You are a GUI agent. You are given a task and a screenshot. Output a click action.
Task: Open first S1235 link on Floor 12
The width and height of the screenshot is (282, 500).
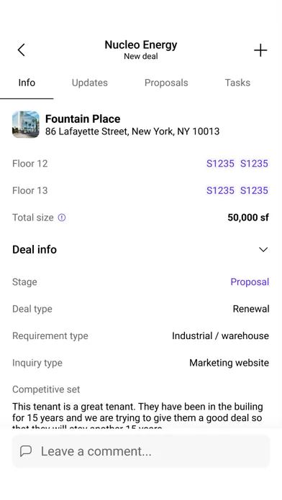[220, 163]
